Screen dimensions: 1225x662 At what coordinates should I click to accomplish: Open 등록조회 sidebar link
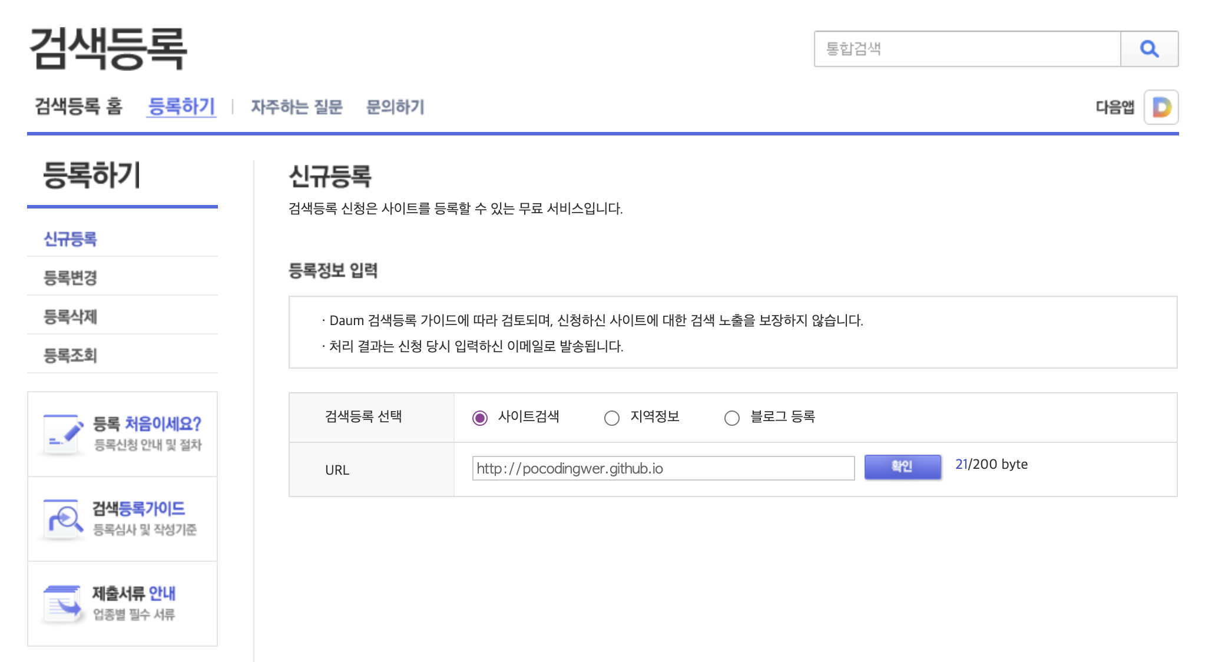tap(70, 356)
